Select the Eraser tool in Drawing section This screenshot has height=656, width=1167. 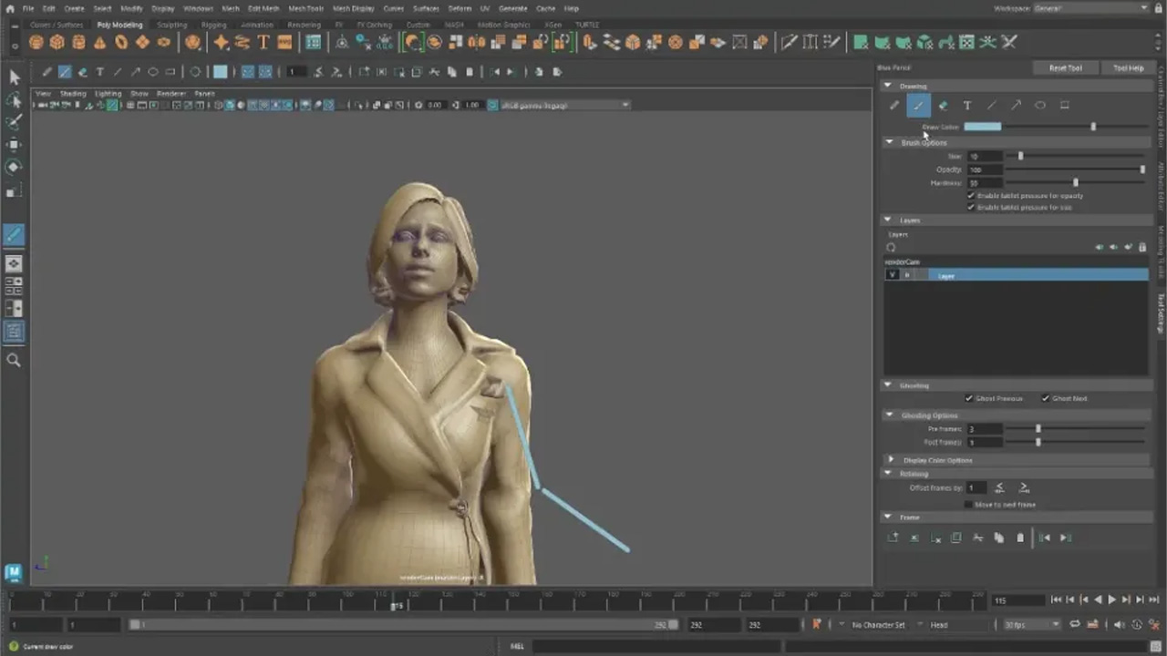click(x=943, y=106)
